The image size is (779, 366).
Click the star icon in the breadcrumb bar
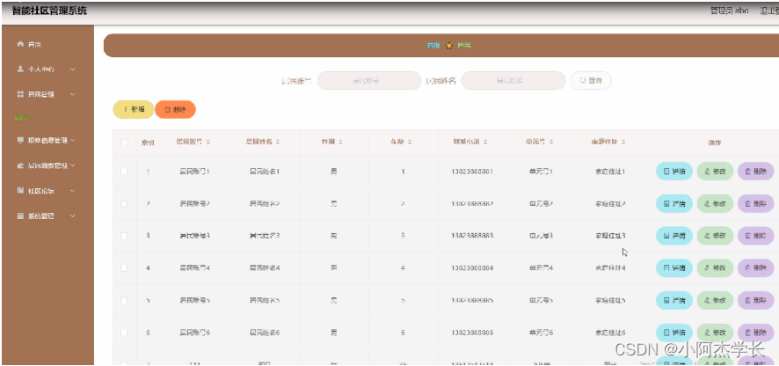click(449, 45)
